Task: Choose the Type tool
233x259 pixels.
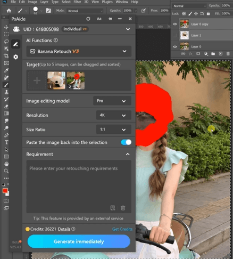Action: (x=6, y=142)
